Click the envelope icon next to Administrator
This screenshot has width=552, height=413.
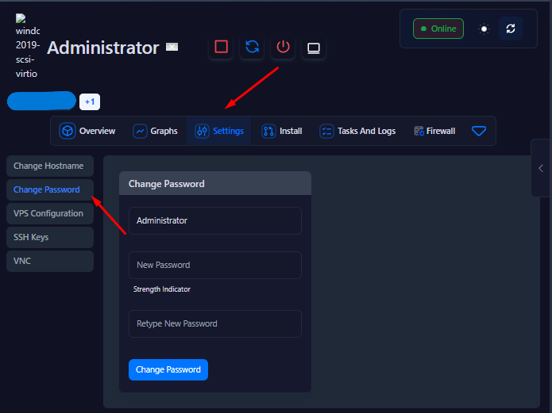pos(172,48)
